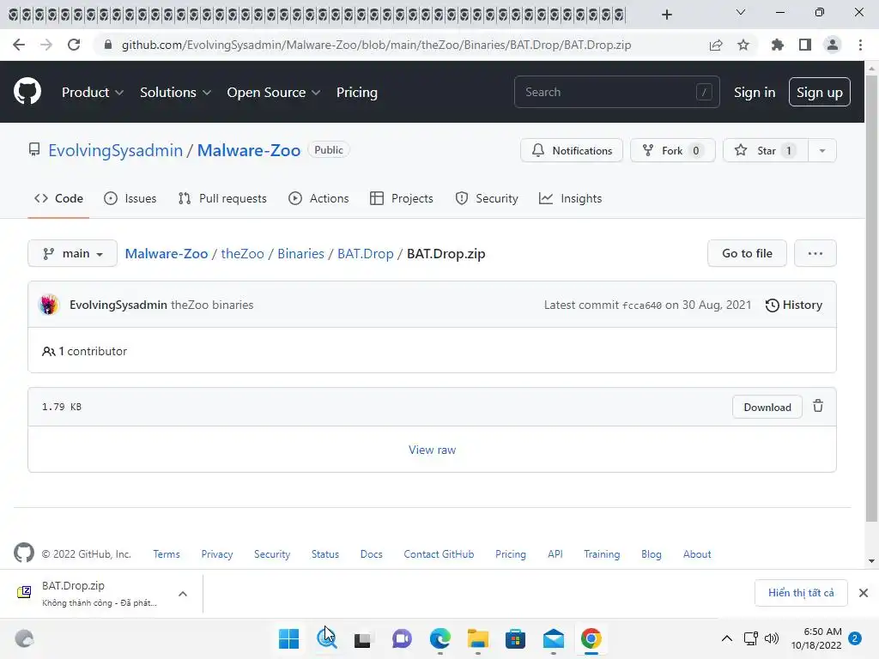Focus the GitHub search field
This screenshot has width=879, height=659.
coord(616,92)
